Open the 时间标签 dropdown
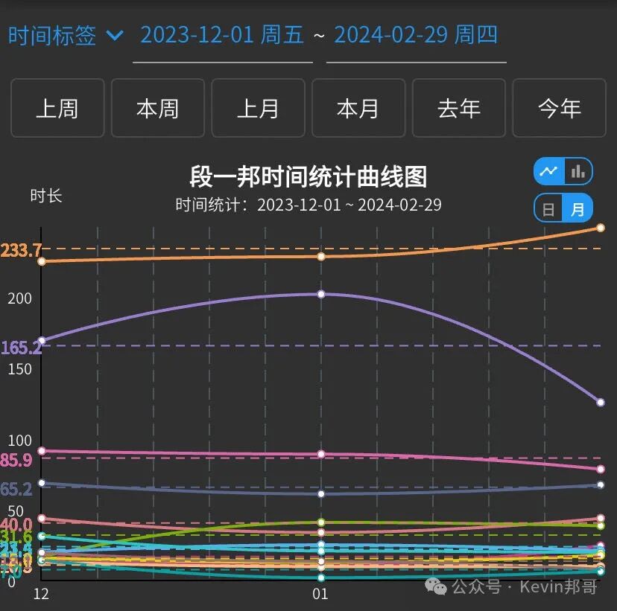This screenshot has height=611, width=617. point(66,36)
